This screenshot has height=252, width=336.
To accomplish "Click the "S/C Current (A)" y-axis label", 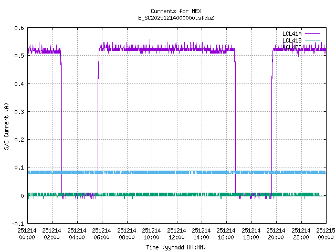I will [7, 126].
